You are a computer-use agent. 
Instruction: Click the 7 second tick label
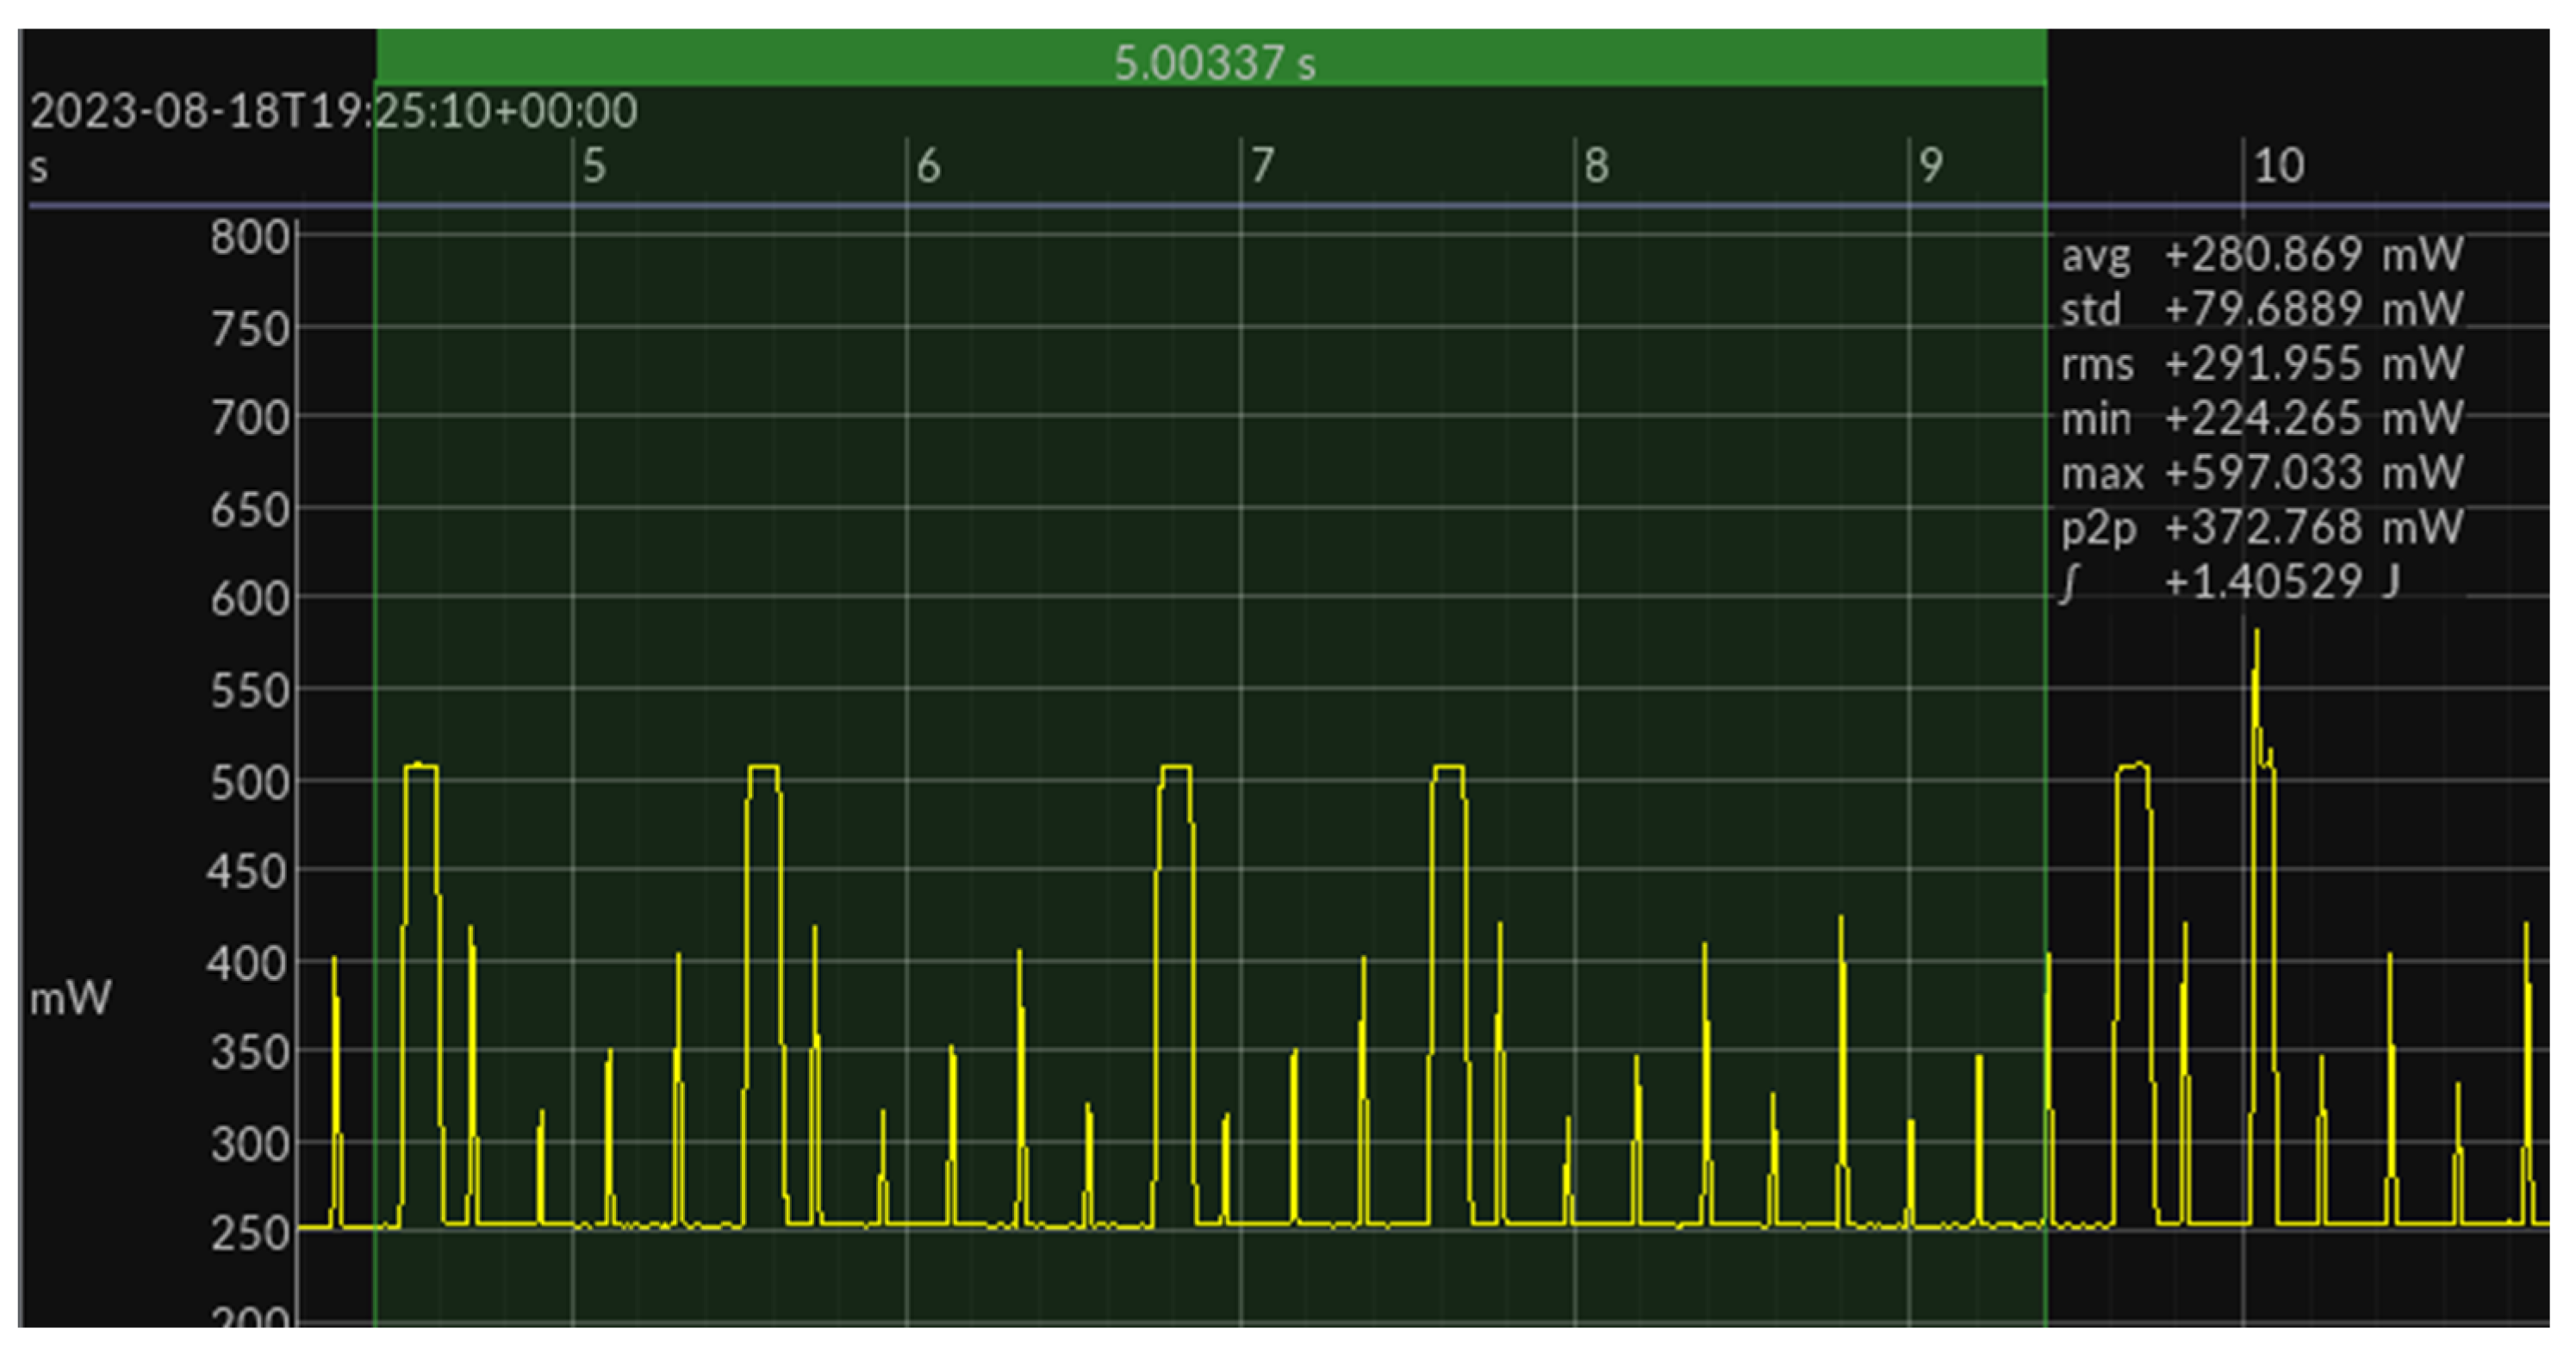pyautogui.click(x=1262, y=166)
